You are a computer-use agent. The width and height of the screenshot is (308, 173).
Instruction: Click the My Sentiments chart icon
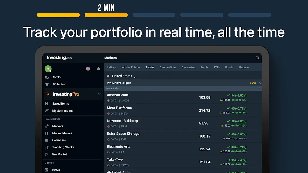coord(47,111)
